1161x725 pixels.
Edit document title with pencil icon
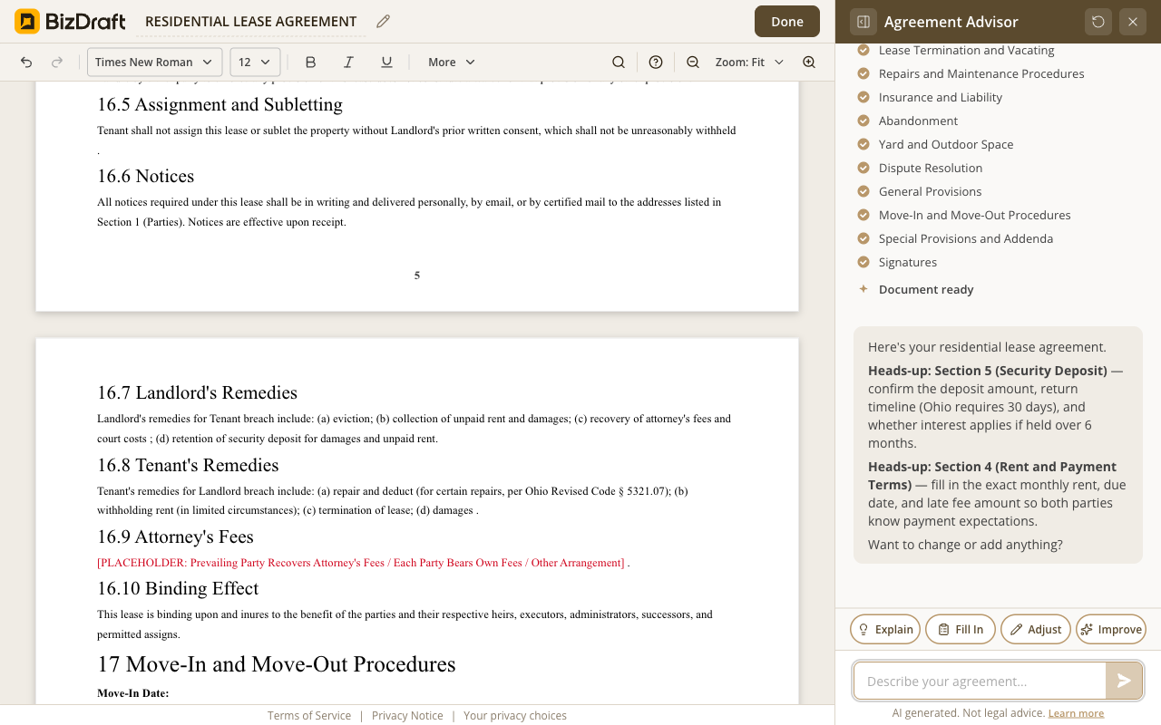pos(383,22)
